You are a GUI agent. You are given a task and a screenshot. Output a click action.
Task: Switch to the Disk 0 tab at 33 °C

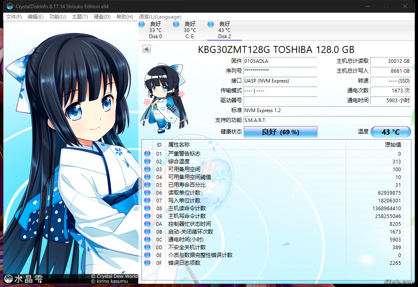click(156, 30)
